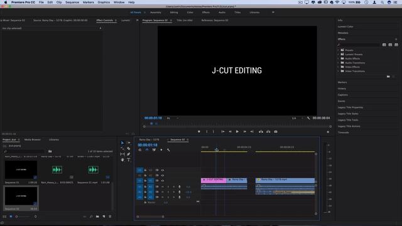
Task: Select the Slip tool
Action: [x=122, y=154]
